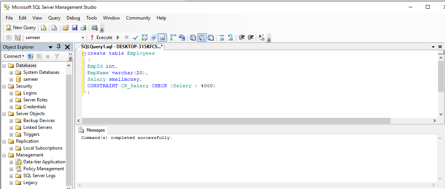Toggle IntelliSense Enabled in the toolbar
Image resolution: width=445 pixels, height=189 pixels.
tap(162, 37)
